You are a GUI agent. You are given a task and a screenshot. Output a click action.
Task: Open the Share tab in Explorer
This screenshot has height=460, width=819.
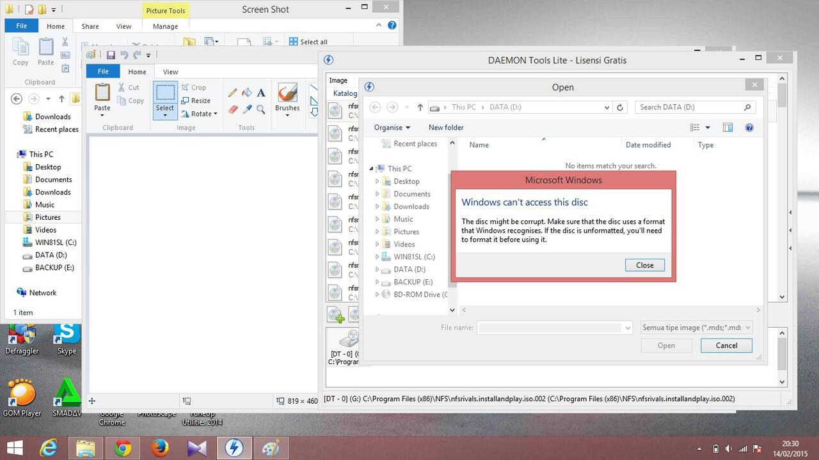point(90,26)
